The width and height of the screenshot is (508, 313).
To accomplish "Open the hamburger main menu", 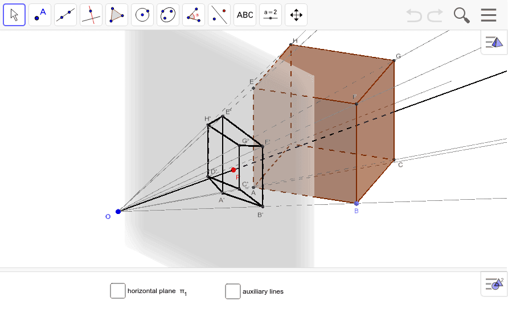I will [489, 15].
